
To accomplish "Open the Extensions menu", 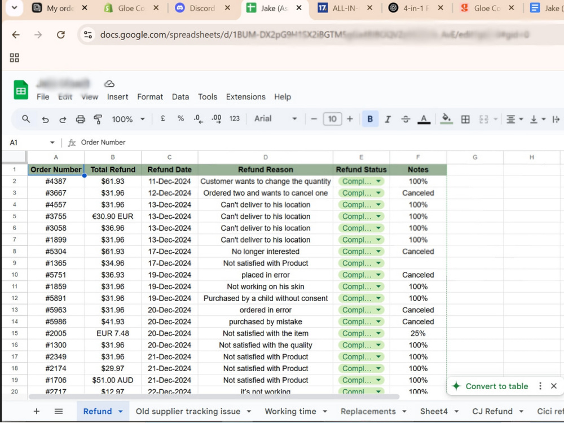I will pyautogui.click(x=246, y=97).
